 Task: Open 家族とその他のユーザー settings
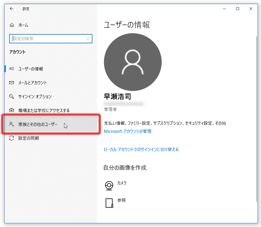coord(51,124)
